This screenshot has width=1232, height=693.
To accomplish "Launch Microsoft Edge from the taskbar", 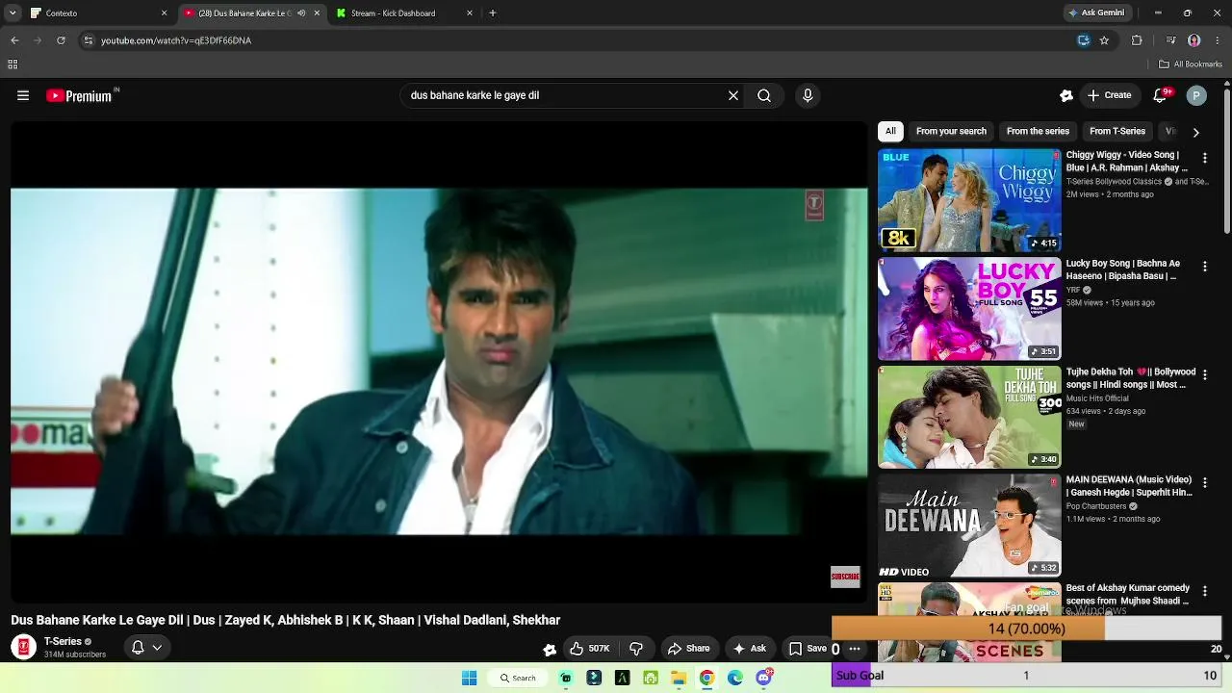I will 735,678.
